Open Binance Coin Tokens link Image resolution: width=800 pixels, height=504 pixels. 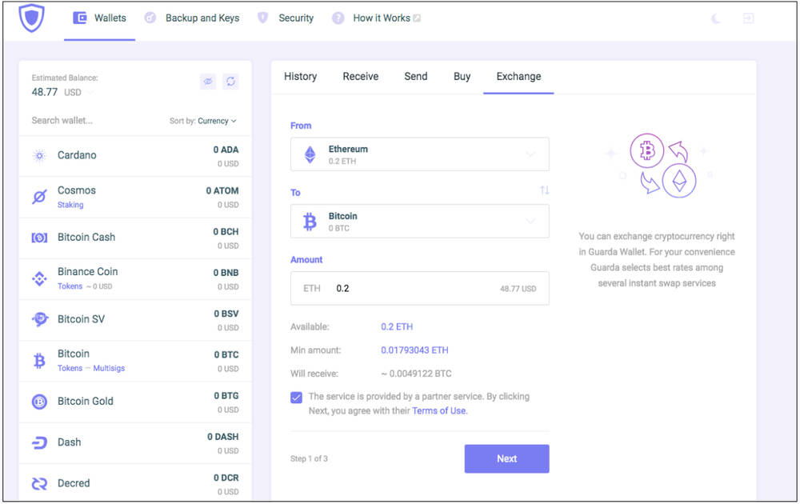coord(70,286)
